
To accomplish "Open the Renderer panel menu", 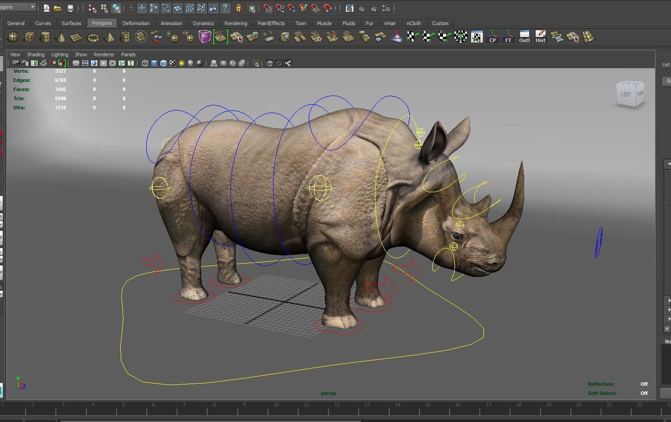I will [104, 54].
